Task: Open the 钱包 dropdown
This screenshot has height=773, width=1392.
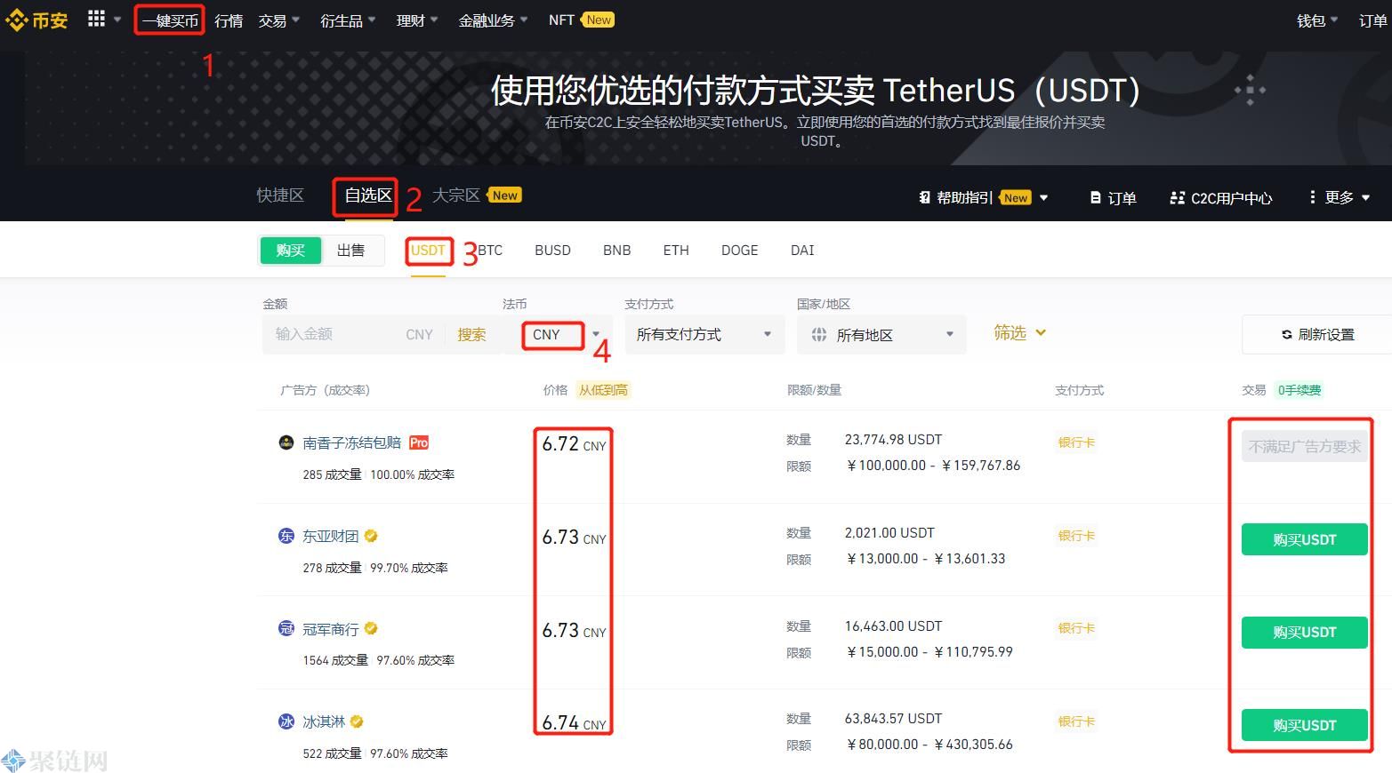Action: [1317, 20]
